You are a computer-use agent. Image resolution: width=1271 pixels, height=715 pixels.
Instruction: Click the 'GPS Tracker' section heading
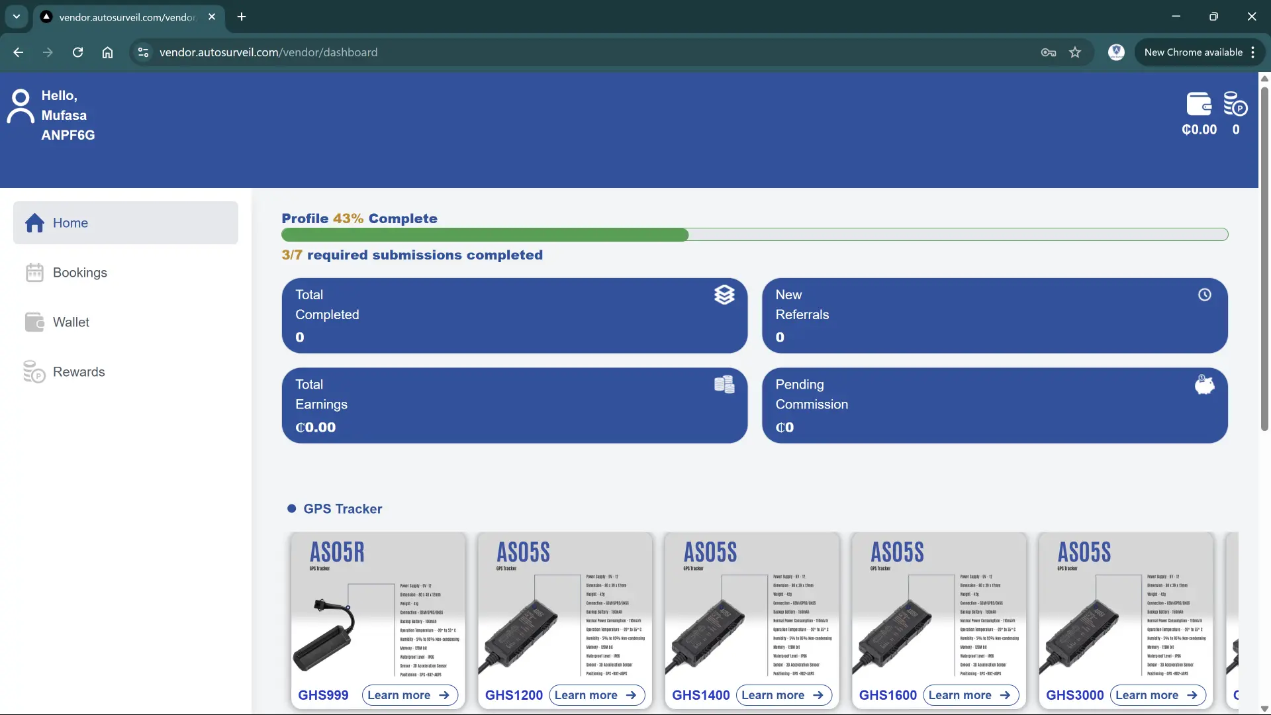(x=342, y=509)
